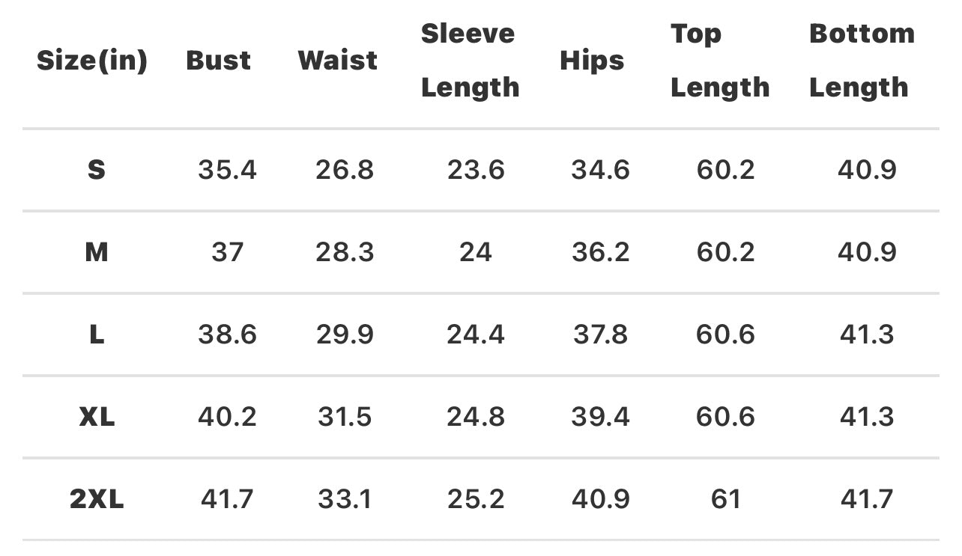
Task: Select the L size row label
Action: (x=97, y=334)
